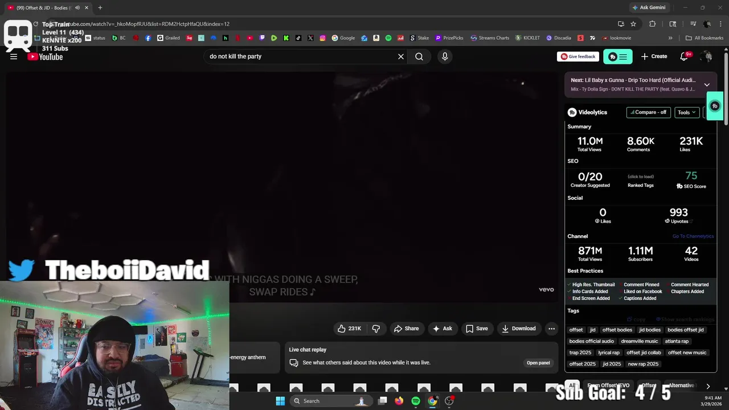Dislike the video
The height and width of the screenshot is (410, 729).
[x=376, y=329]
